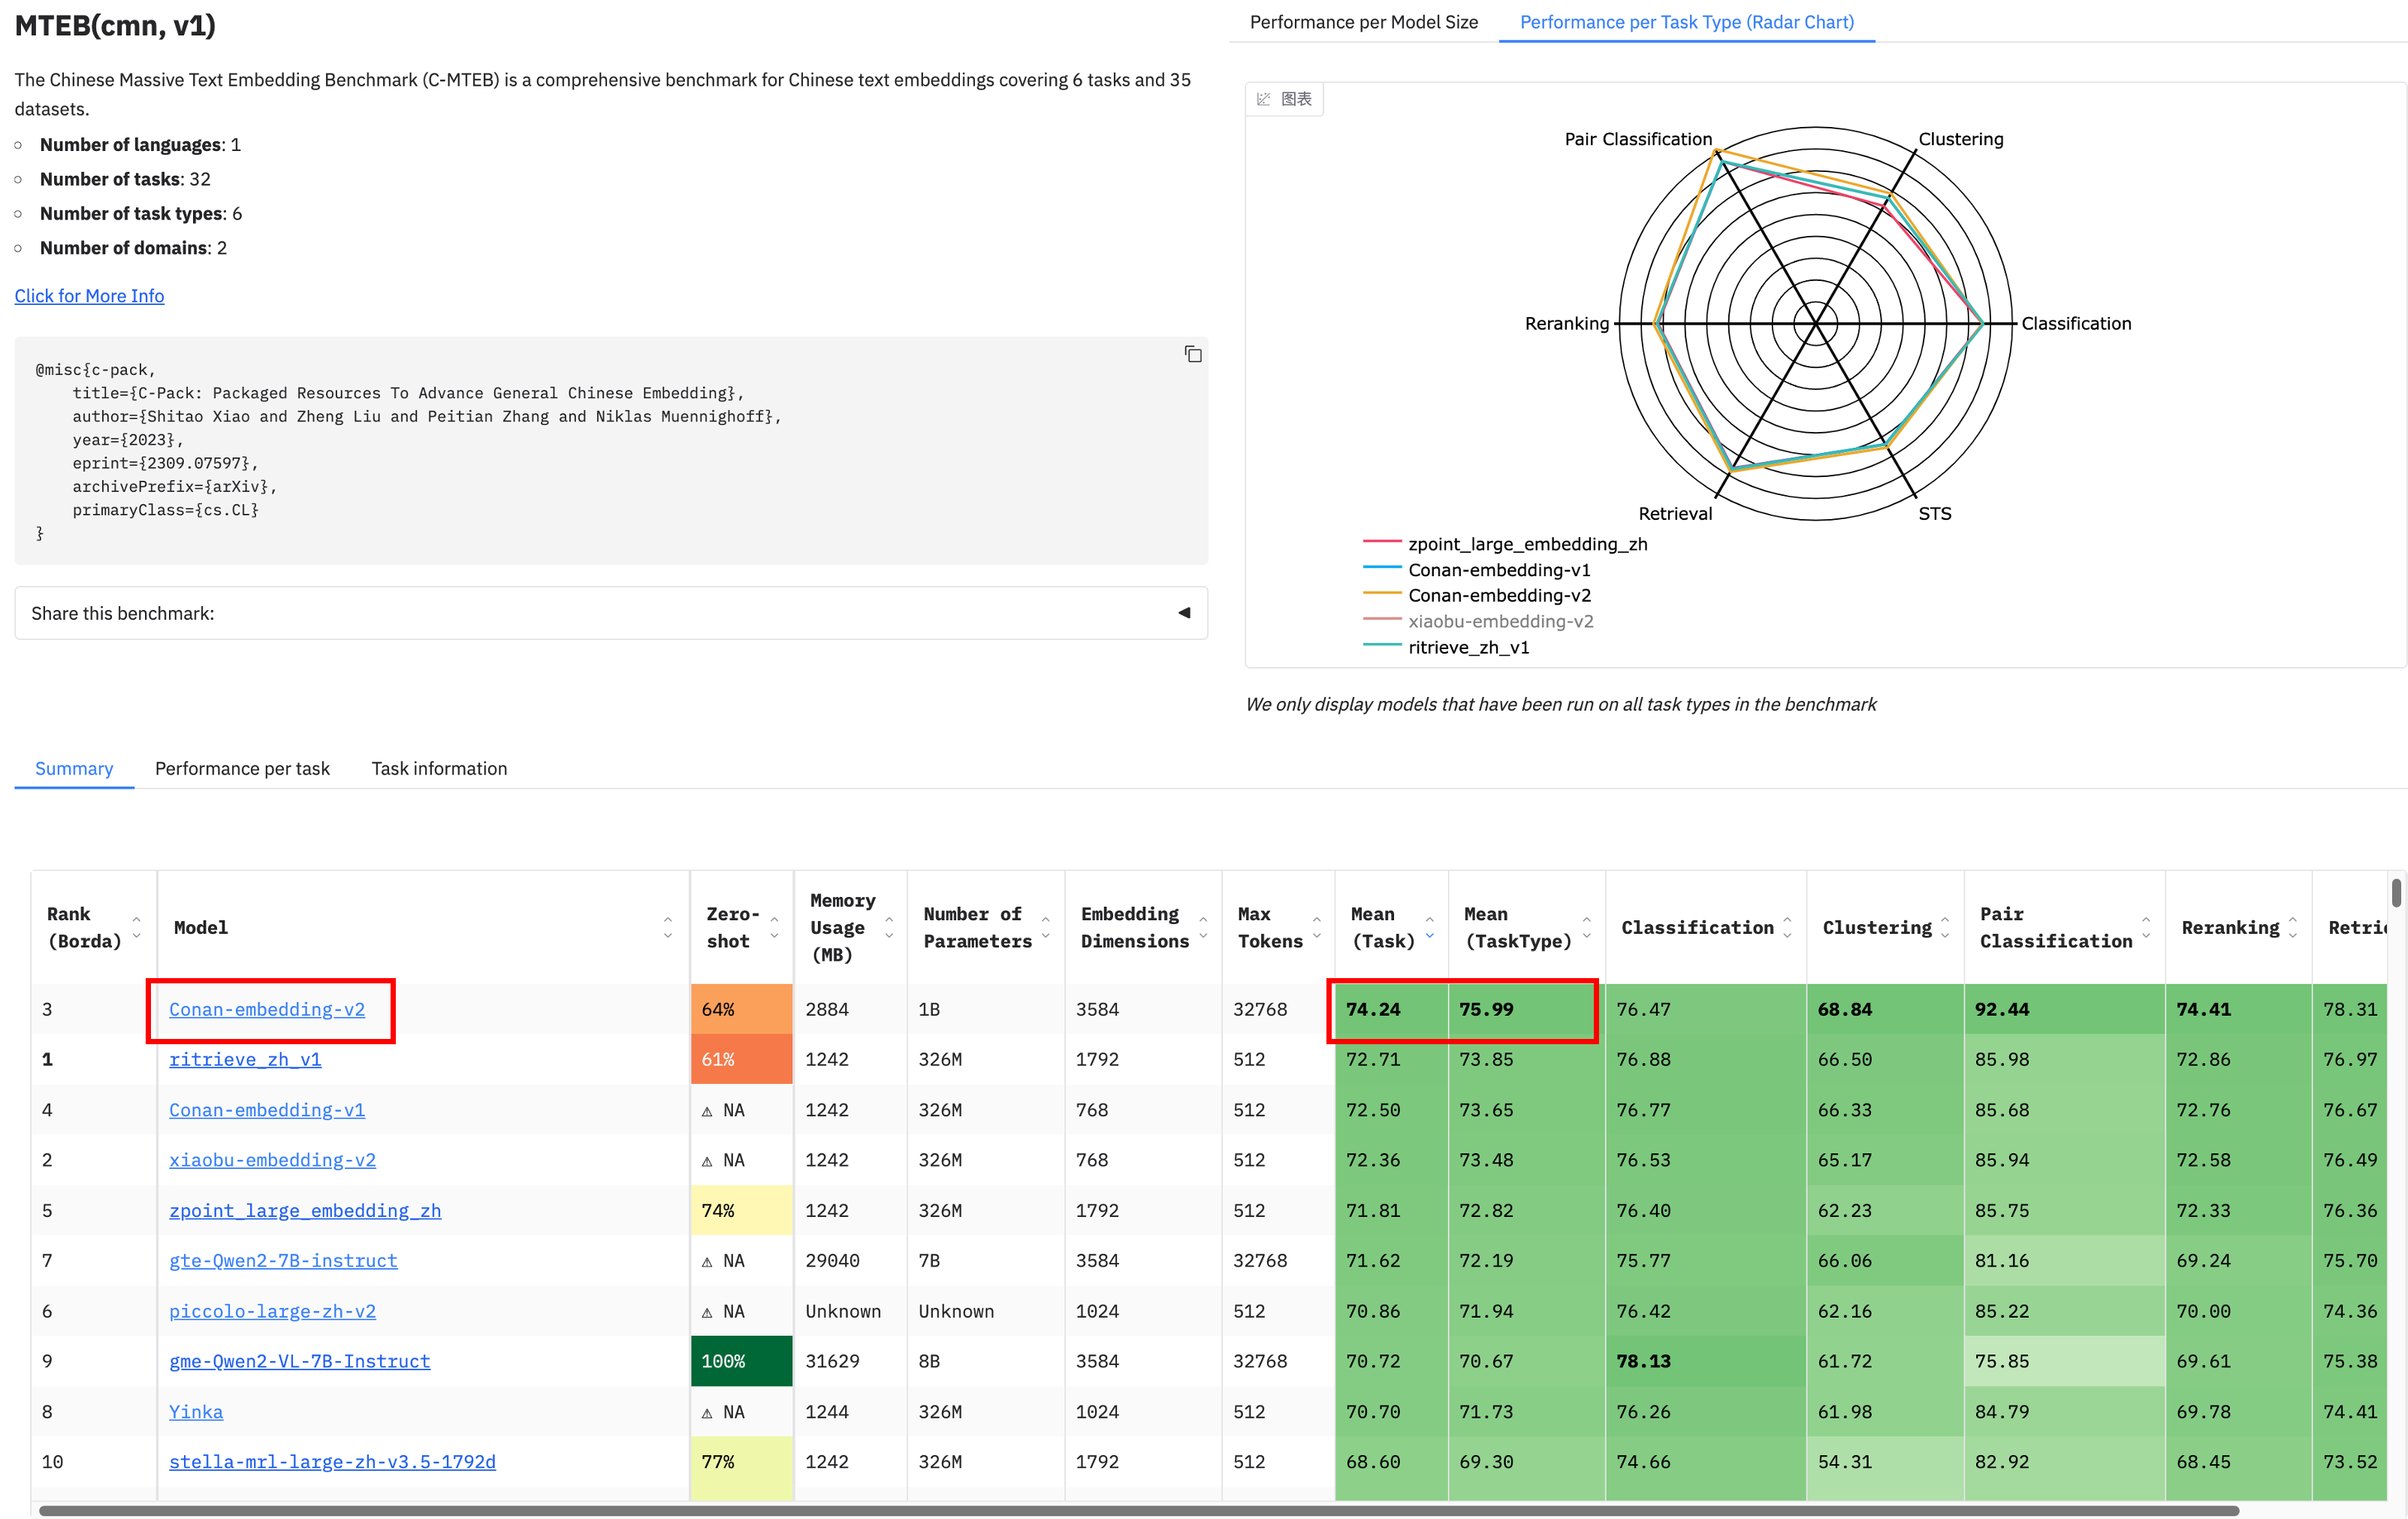Sort by Zero-shot column arrows

point(774,927)
